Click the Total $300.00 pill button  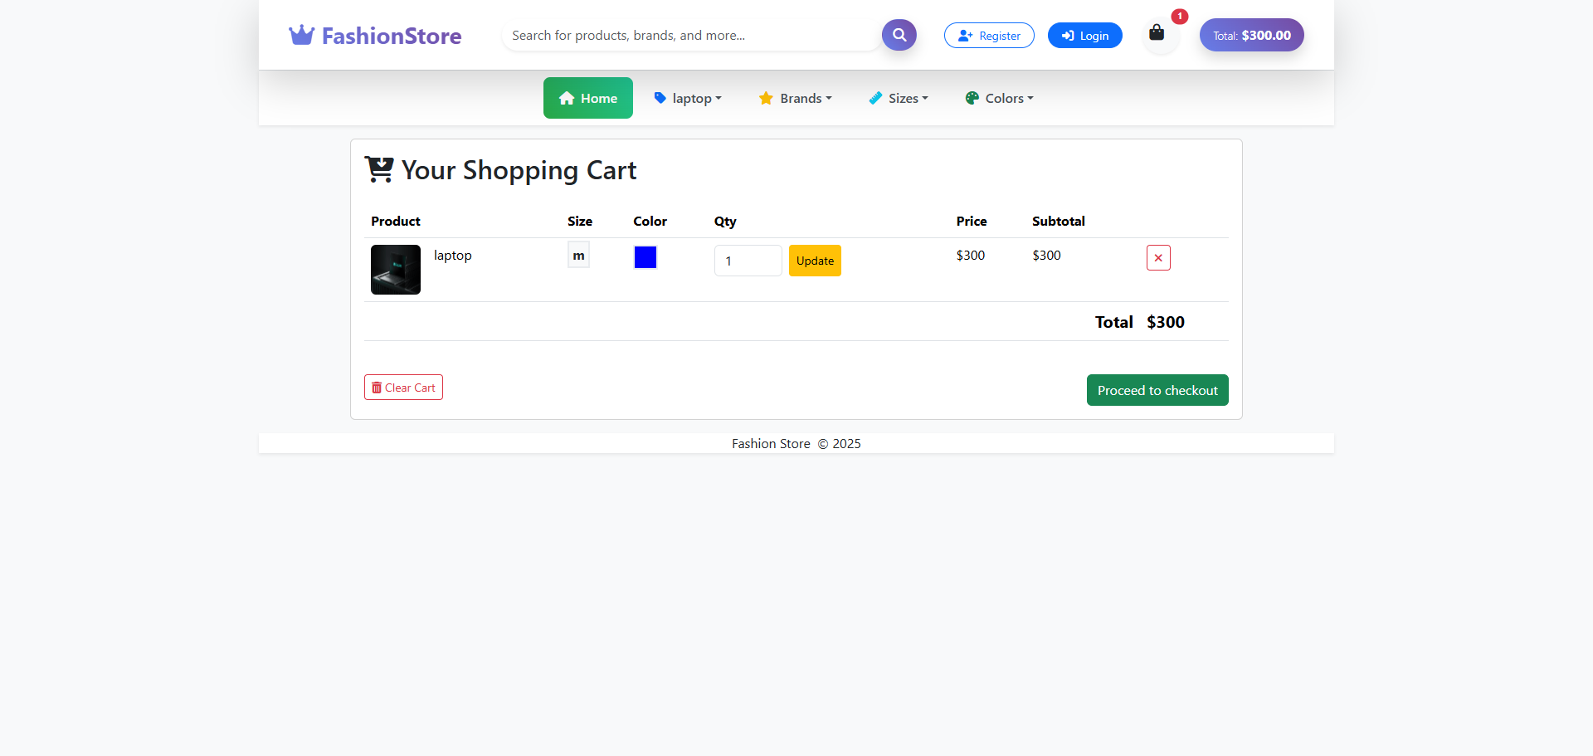click(1251, 35)
